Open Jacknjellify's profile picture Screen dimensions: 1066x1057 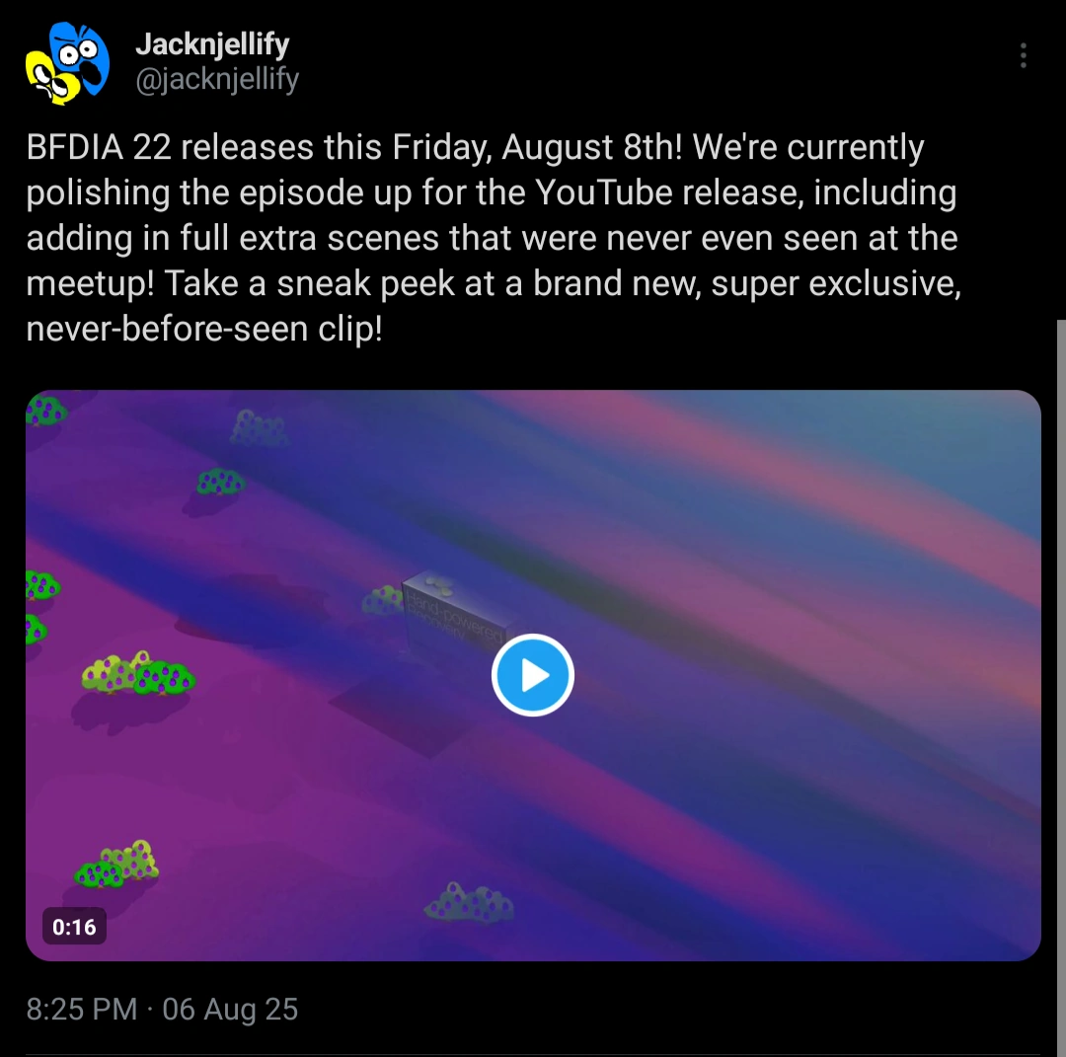(67, 63)
